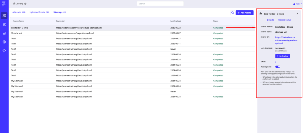Sort by the Source Url column header

[x=60, y=21]
